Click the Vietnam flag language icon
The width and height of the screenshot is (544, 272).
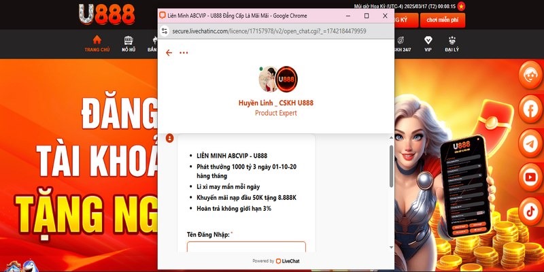(x=461, y=6)
